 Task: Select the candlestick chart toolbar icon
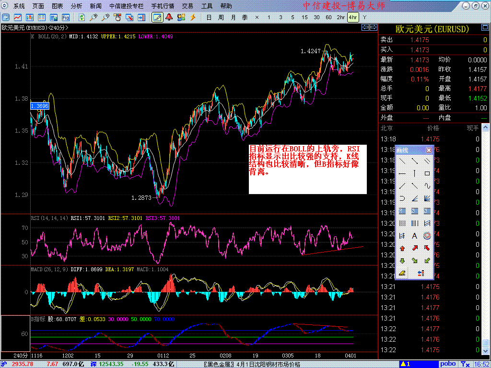(x=30, y=17)
